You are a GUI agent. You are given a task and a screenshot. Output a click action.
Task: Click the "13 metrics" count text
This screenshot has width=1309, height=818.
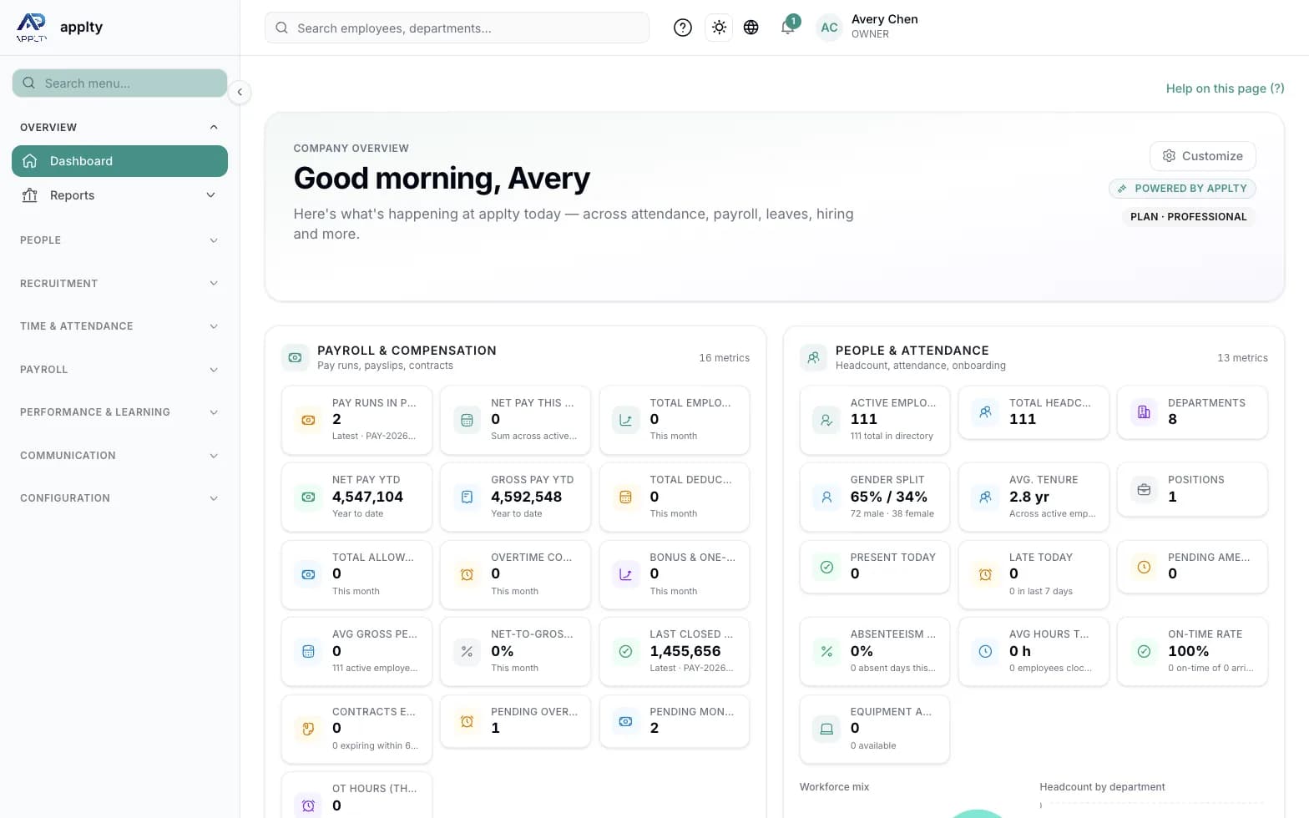1242,358
